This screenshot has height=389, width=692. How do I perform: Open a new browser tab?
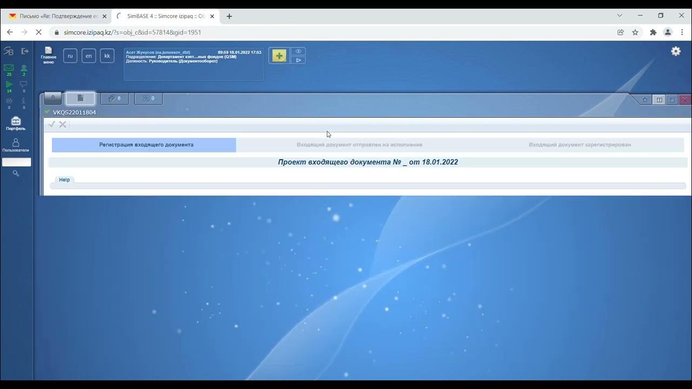(x=229, y=16)
